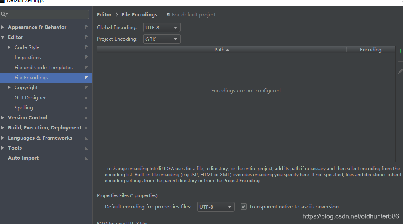The width and height of the screenshot is (403, 224).
Task: Open the Project Encoding dropdown
Action: tap(162, 39)
